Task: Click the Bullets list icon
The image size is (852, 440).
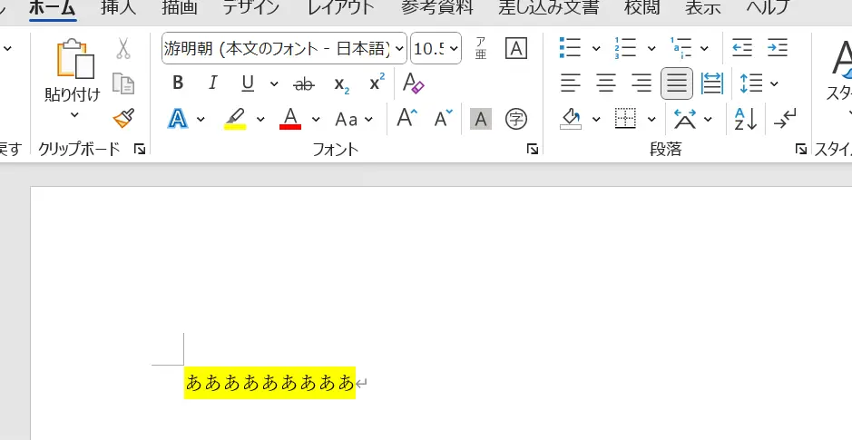Action: [x=570, y=48]
